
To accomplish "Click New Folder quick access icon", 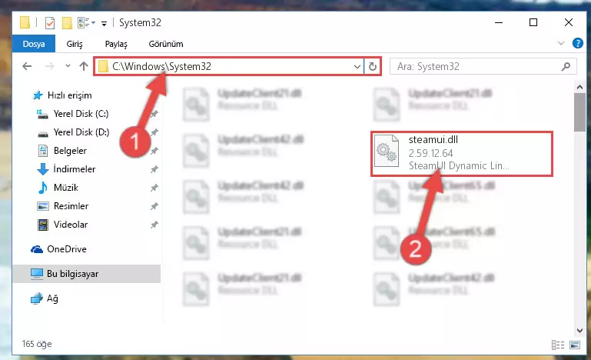I will pos(67,23).
